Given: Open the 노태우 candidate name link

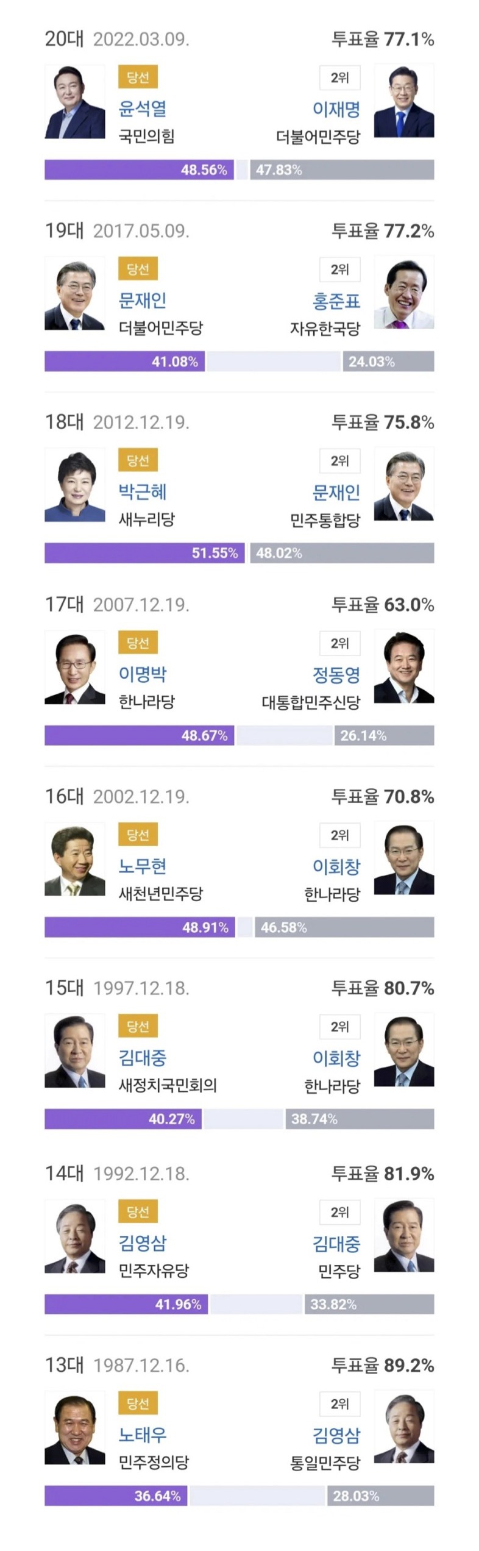Looking at the screenshot, I should pos(142,1435).
